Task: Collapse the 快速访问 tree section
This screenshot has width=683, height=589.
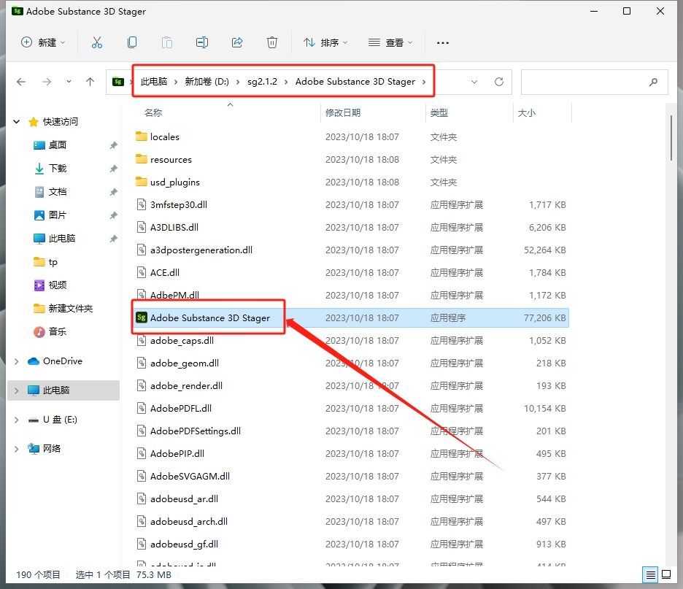Action: [17, 122]
